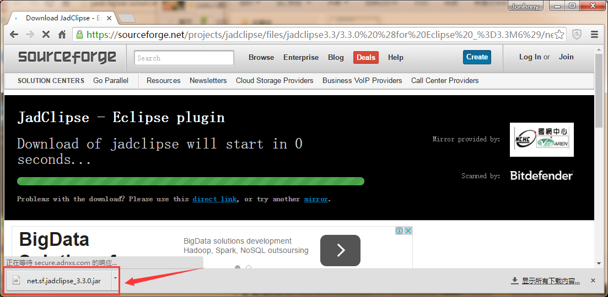Click Go Parallel link
The height and width of the screenshot is (297, 608).
tap(110, 80)
